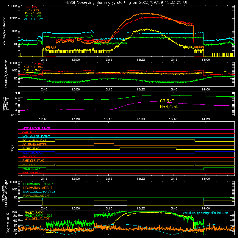Click the DECIMATION ENERGY or weight axis label
The image size is (238, 238).
click(4, 193)
